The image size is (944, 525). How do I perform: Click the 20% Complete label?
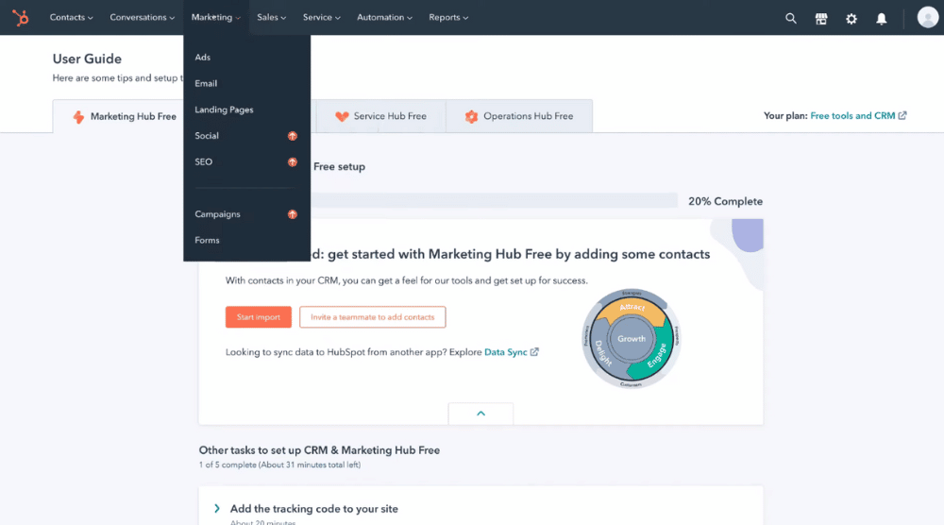[725, 202]
